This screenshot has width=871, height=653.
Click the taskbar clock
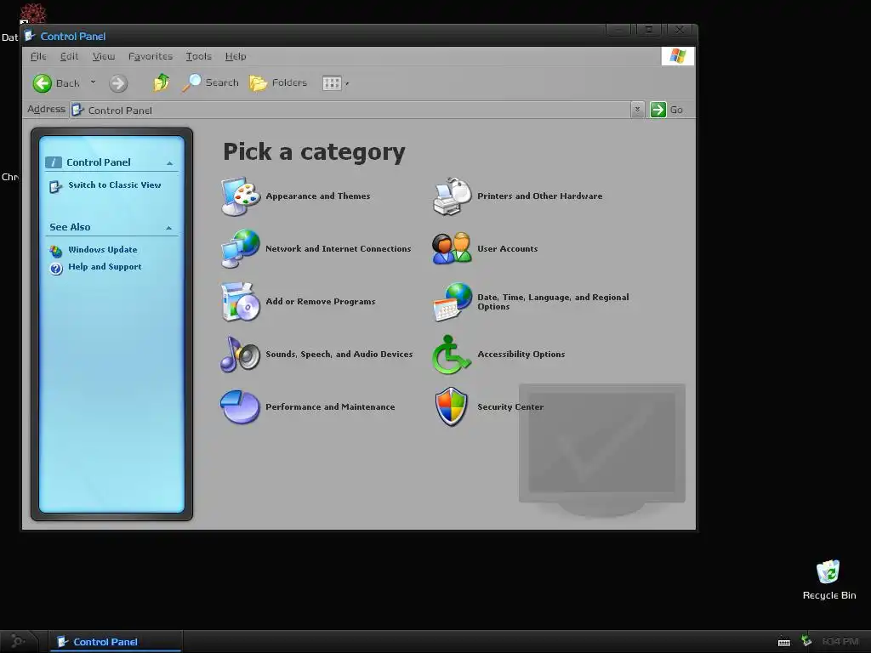pyautogui.click(x=840, y=641)
